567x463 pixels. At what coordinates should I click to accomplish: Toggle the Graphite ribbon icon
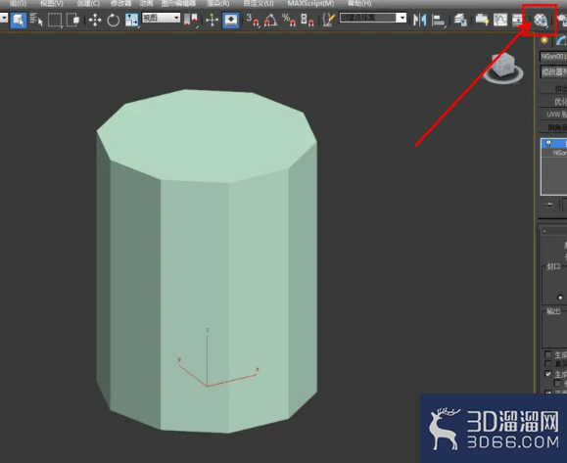[x=482, y=20]
